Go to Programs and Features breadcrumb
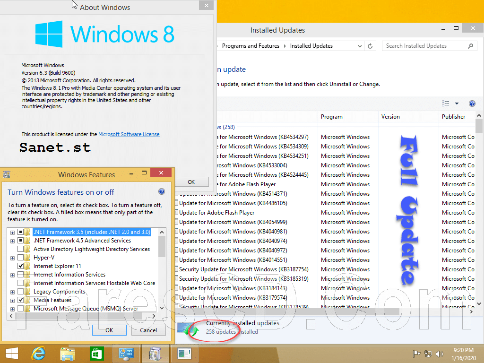Viewport: 484px width, 363px height. (x=251, y=46)
